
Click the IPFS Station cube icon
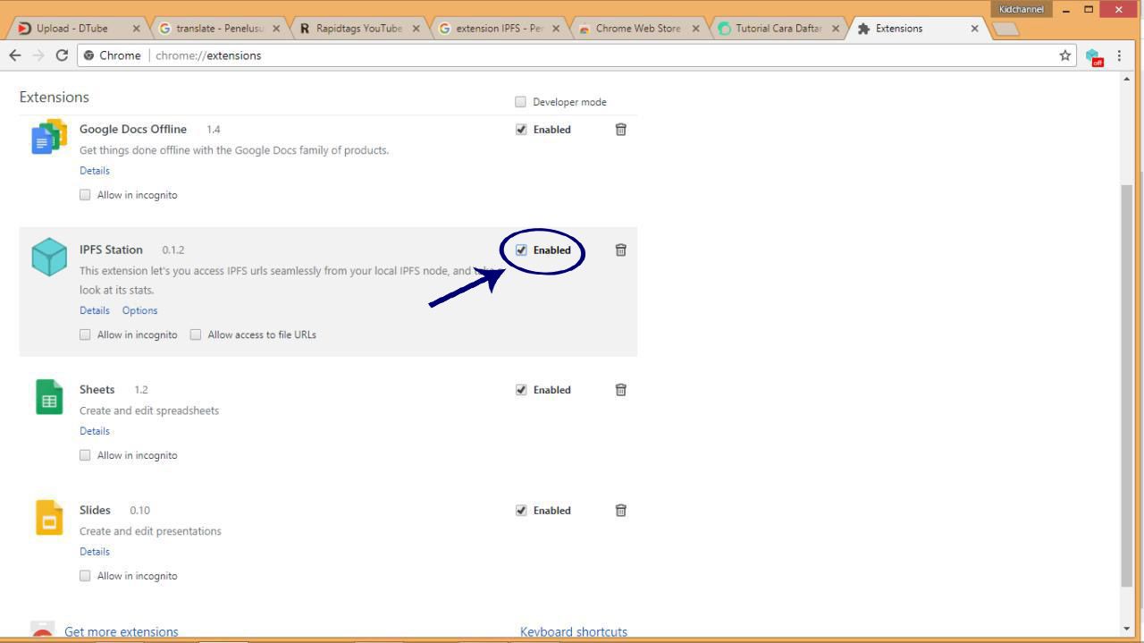(49, 257)
